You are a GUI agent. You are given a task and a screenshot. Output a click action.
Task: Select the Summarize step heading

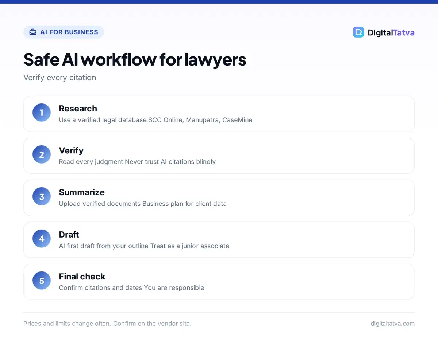coord(82,192)
